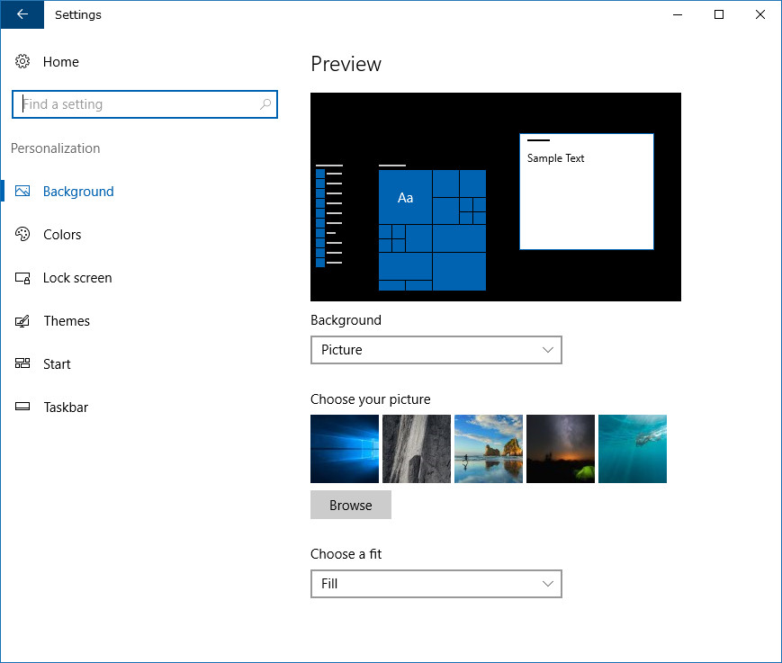This screenshot has width=782, height=663.
Task: Pick the underwater swimmer wallpaper thumbnail
Action: click(x=633, y=449)
